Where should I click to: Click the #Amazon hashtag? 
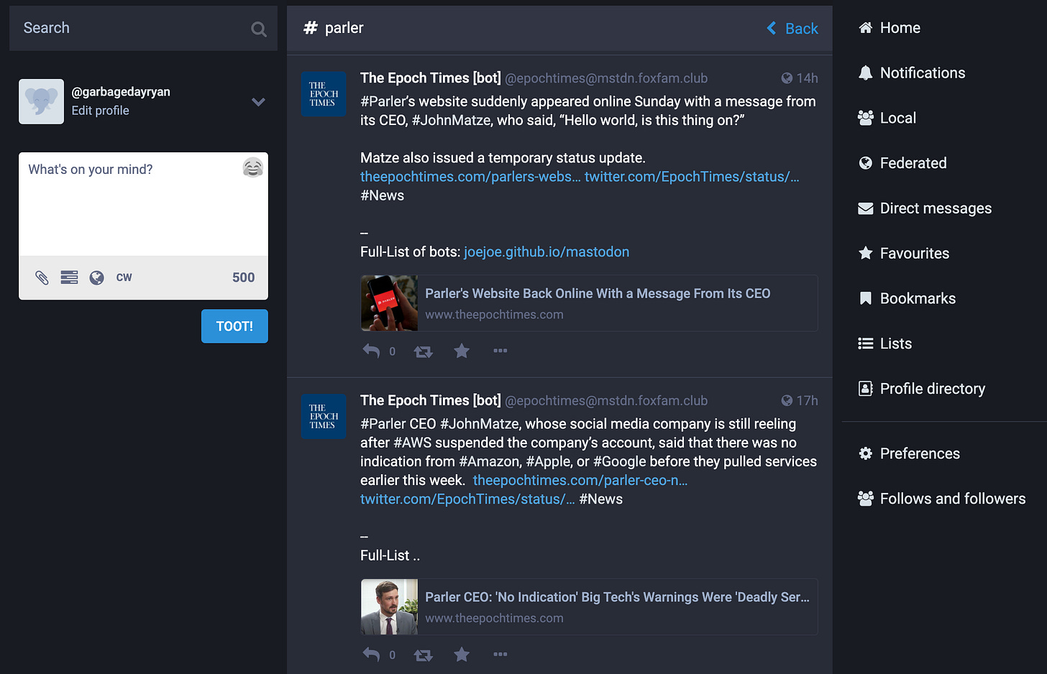pyautogui.click(x=488, y=461)
